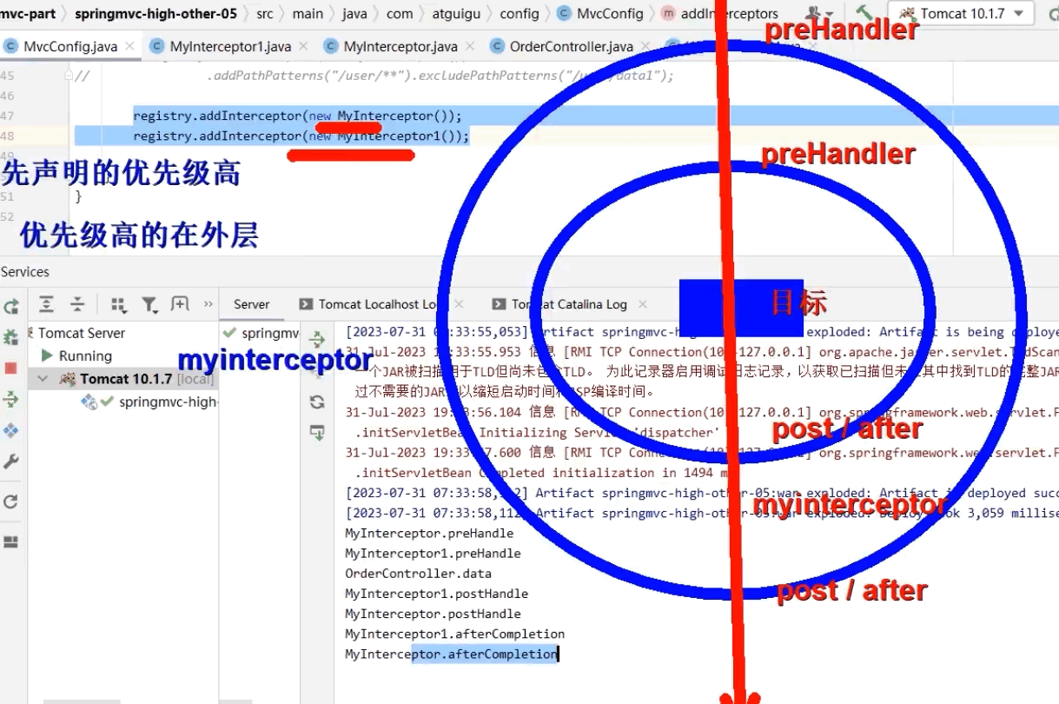Open the Group By menu in Services toolbar
Screen dimensions: 1059x704
tap(119, 304)
